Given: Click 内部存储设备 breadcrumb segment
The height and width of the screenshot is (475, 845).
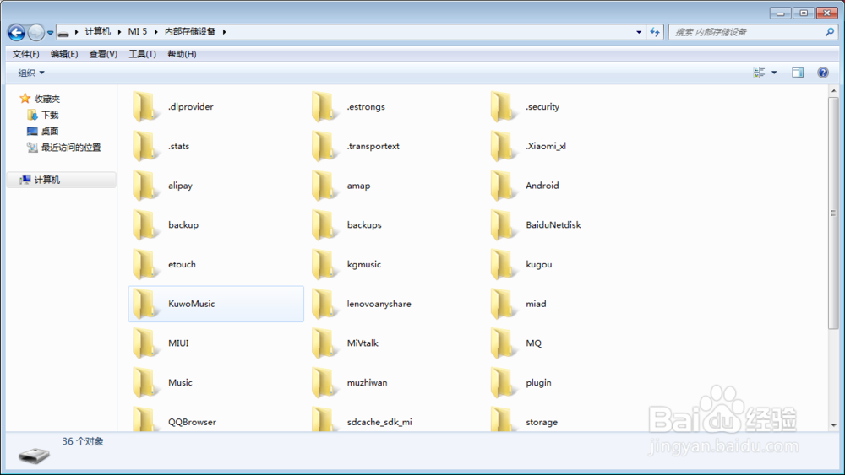Looking at the screenshot, I should (x=190, y=32).
